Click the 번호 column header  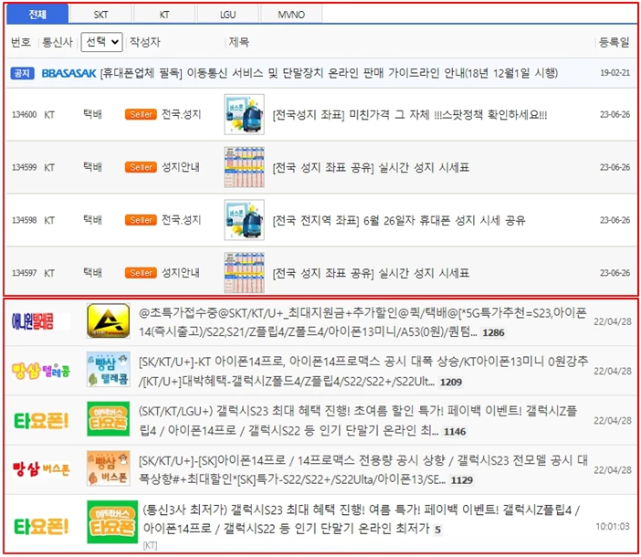(x=21, y=42)
